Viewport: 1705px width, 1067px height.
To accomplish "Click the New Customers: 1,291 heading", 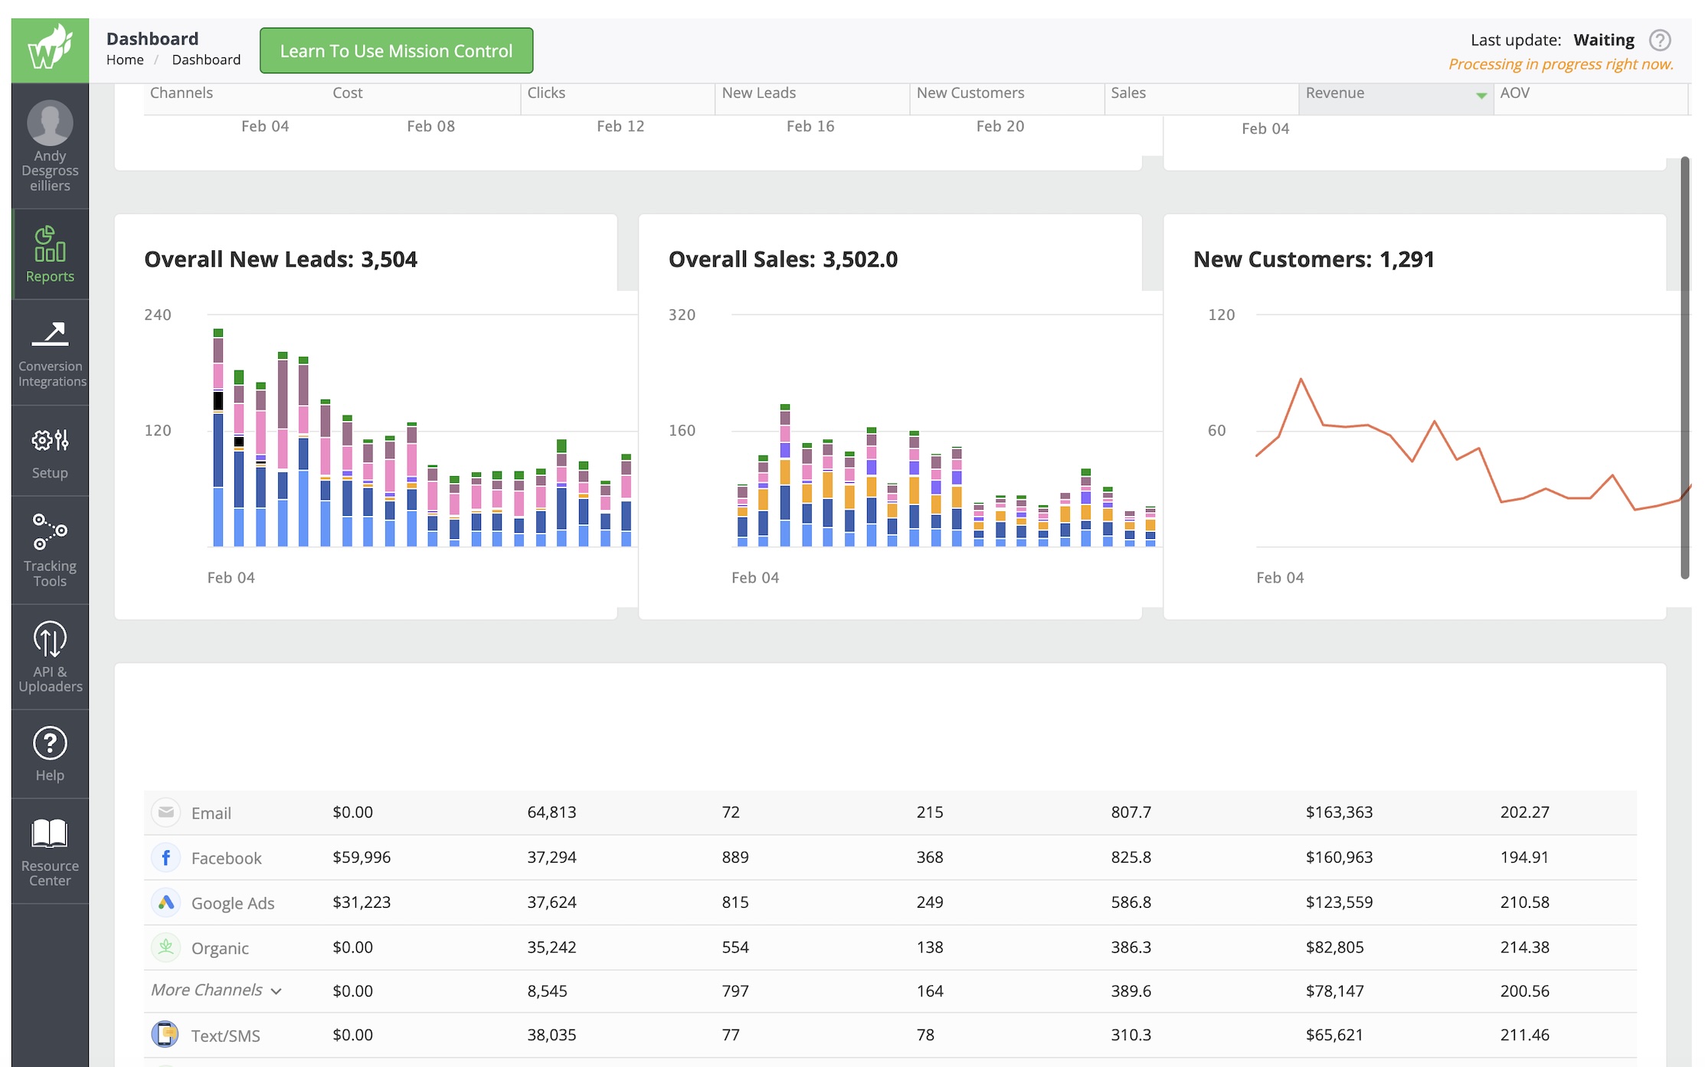I will click(1314, 259).
